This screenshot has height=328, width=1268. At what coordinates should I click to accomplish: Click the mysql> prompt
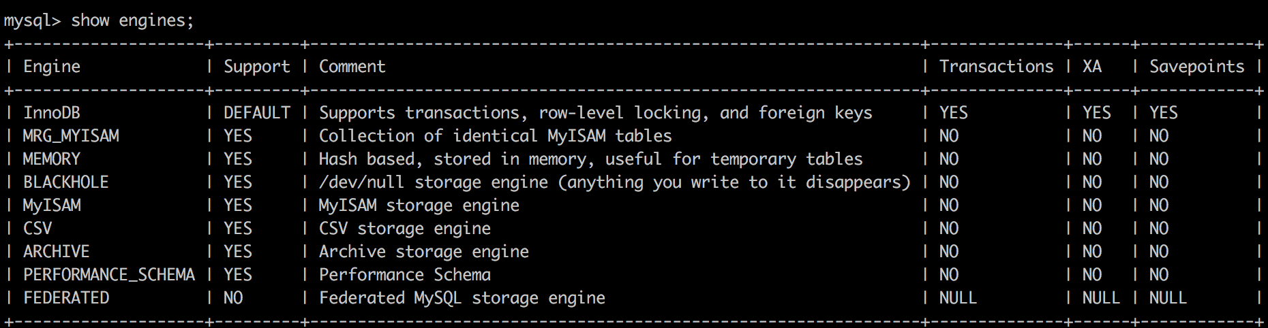pyautogui.click(x=33, y=22)
